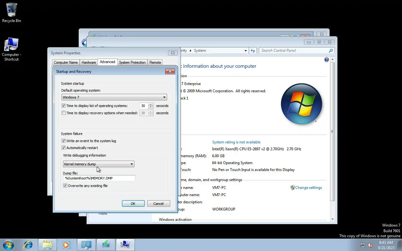Click the search magnifier in Control Panel
This screenshot has width=402, height=251.
point(331,51)
